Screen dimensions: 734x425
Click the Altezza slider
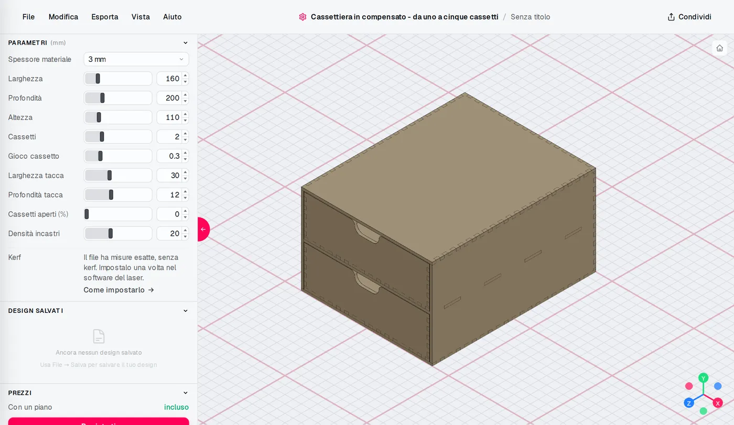tap(118, 117)
